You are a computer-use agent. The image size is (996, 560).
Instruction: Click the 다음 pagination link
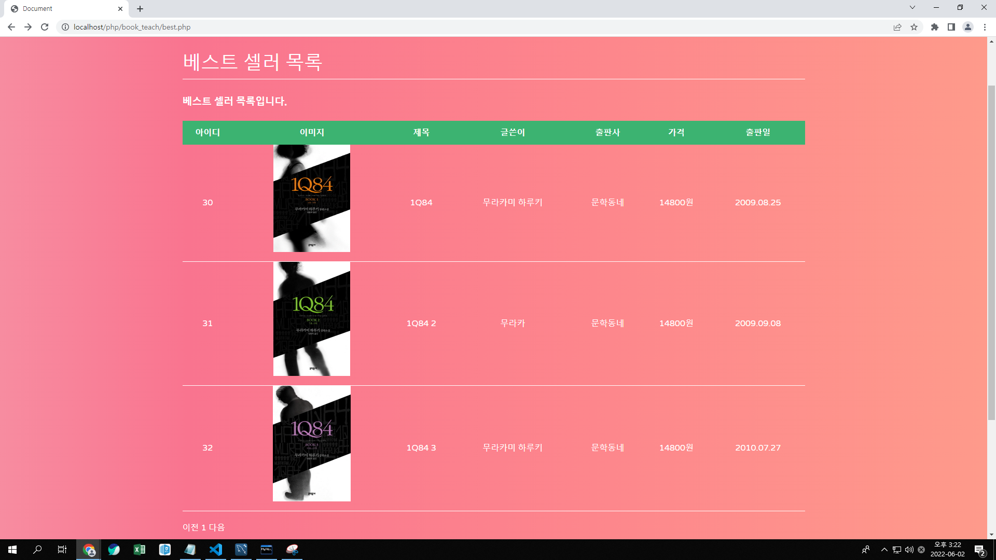click(x=217, y=527)
